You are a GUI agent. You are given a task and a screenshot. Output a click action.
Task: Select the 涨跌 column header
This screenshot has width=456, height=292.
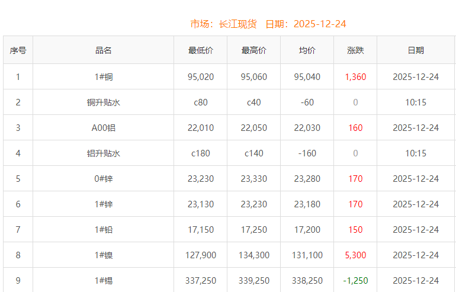355,50
